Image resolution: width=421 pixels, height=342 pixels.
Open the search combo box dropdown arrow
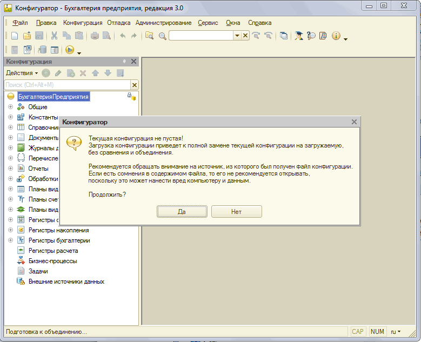(237, 36)
